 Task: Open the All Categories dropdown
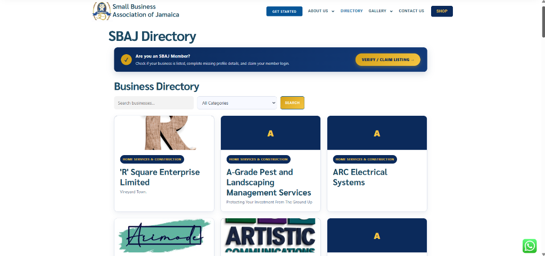(x=237, y=103)
